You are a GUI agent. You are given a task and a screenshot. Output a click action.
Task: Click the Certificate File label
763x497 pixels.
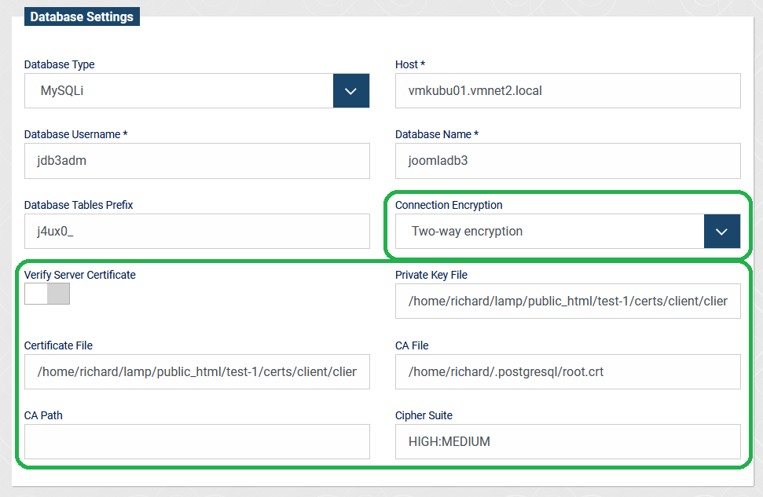[58, 345]
